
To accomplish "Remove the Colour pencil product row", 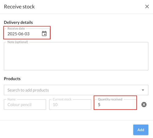I will (144, 104).
